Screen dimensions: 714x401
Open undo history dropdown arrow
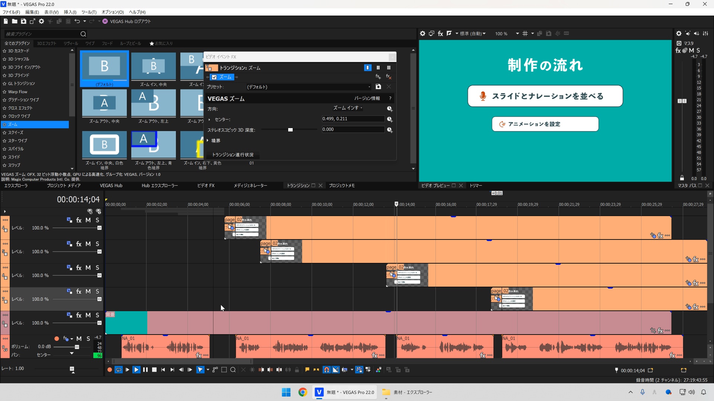(x=84, y=22)
